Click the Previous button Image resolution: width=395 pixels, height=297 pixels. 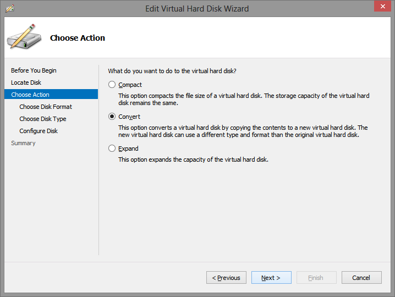(x=226, y=278)
